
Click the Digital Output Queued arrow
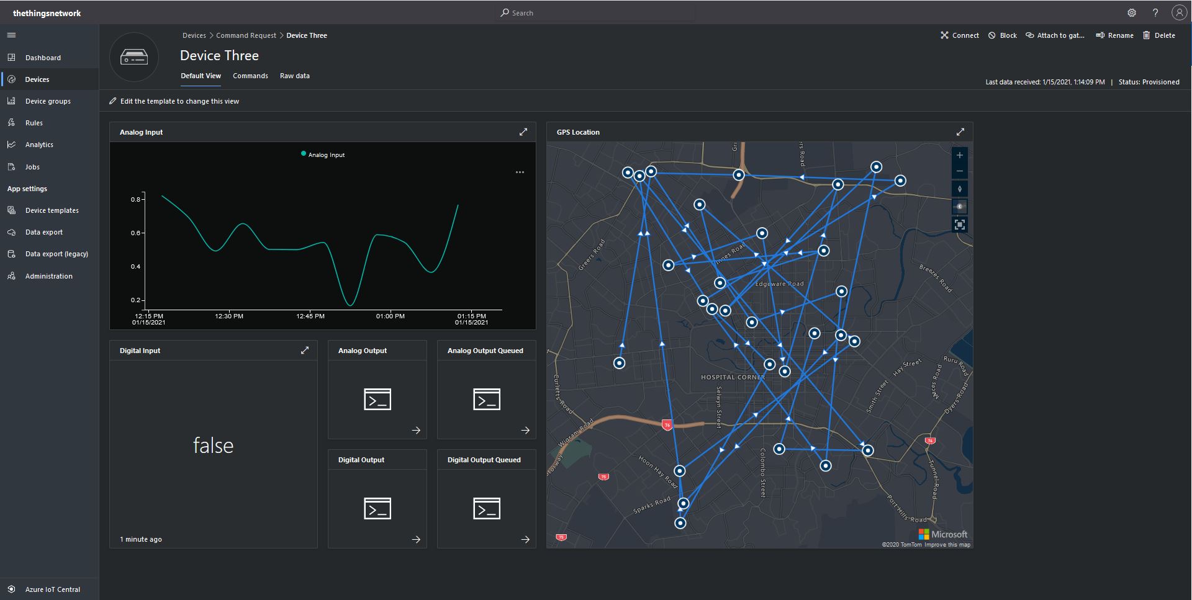[x=525, y=539]
